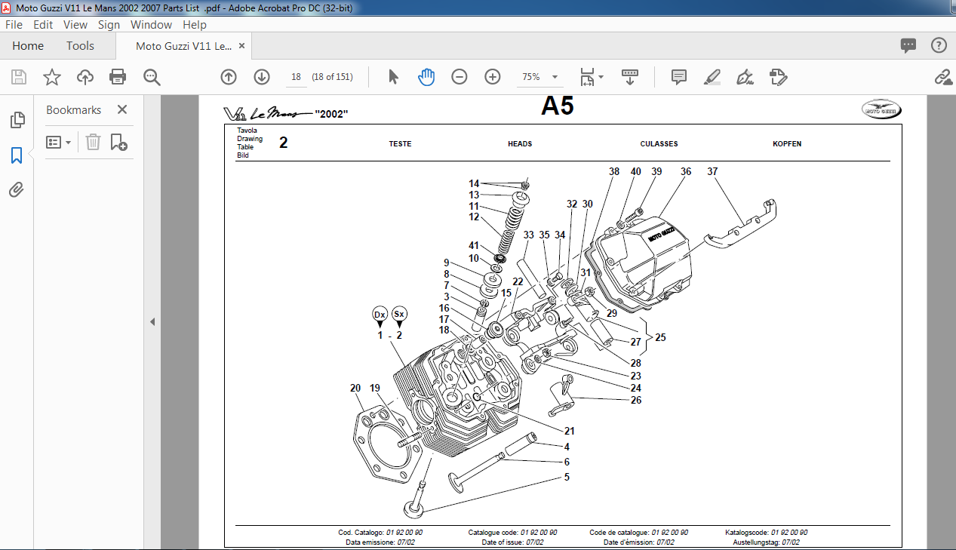The image size is (956, 550).
Task: Open the find text magnifier tool
Action: [152, 77]
